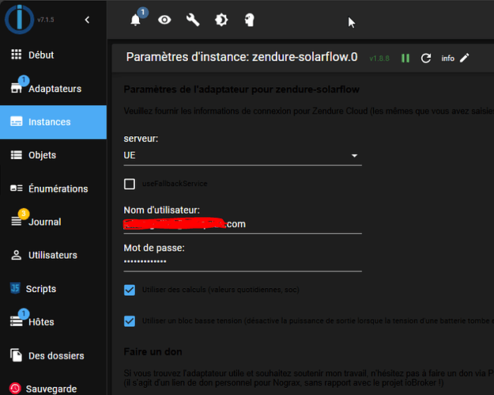Click the head profile icon in toolbar
494x395 pixels.
pyautogui.click(x=250, y=21)
